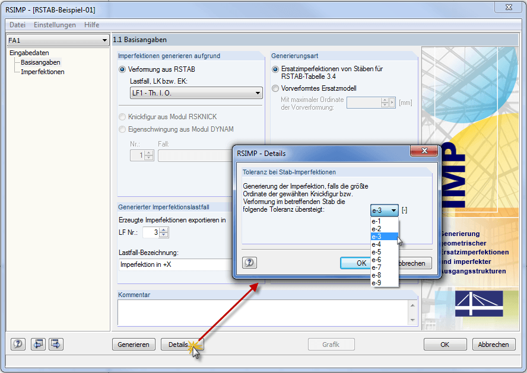Image resolution: width=527 pixels, height=373 pixels.
Task: Click the Details button
Action: point(182,345)
